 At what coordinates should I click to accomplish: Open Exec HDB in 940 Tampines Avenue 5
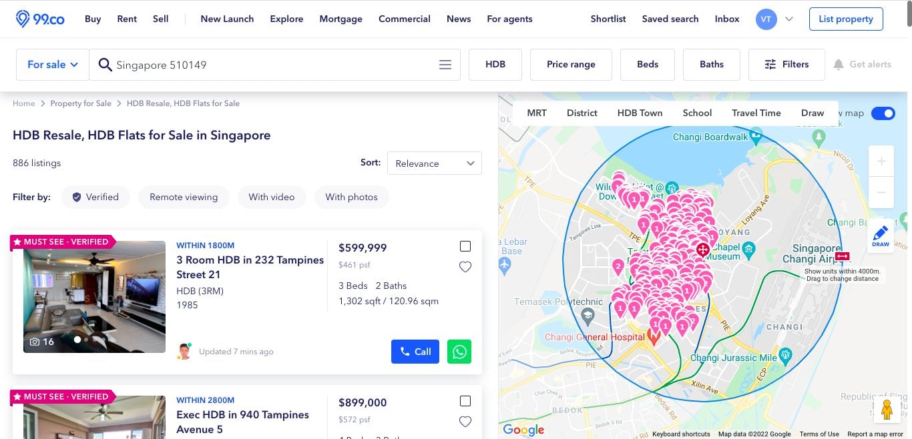tap(243, 422)
